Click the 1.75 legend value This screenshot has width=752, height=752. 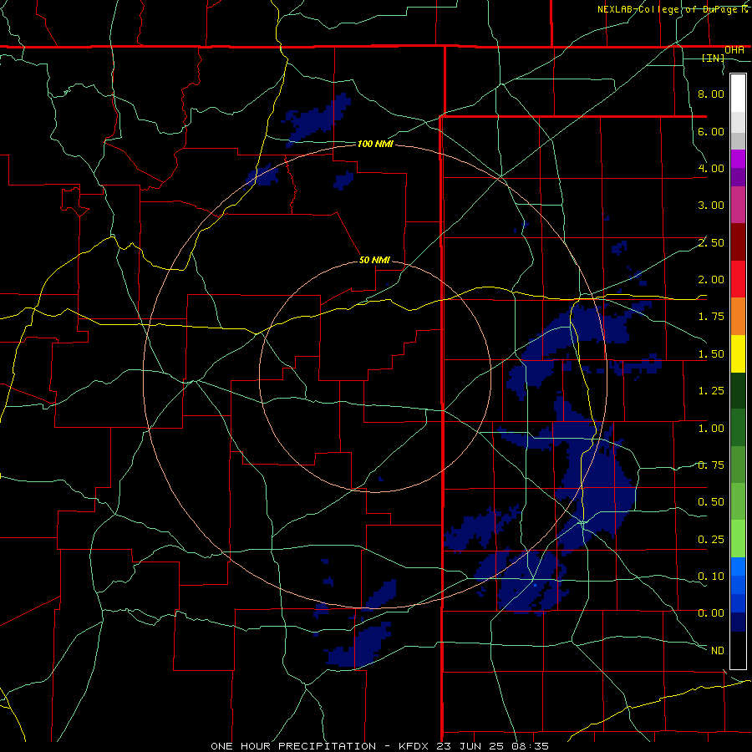click(x=711, y=317)
